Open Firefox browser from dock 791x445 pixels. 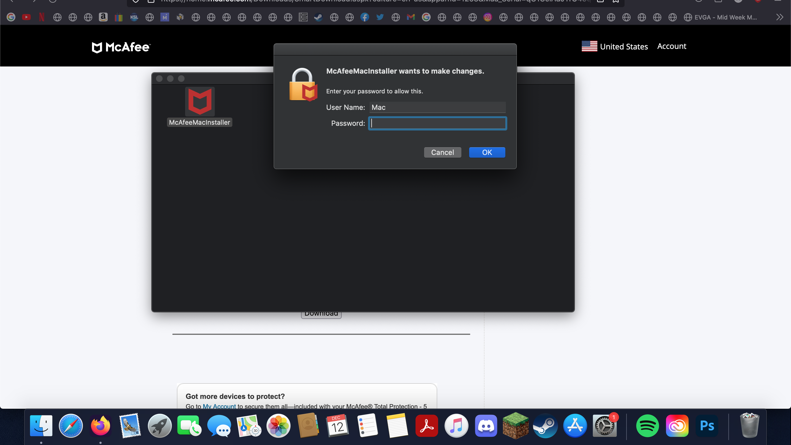pyautogui.click(x=99, y=425)
